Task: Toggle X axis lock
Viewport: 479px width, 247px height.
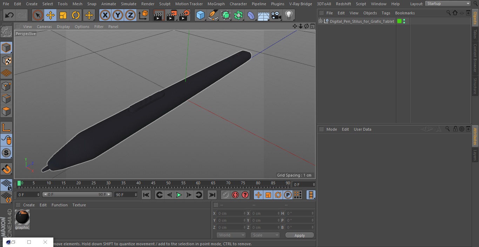Action: pyautogui.click(x=105, y=15)
